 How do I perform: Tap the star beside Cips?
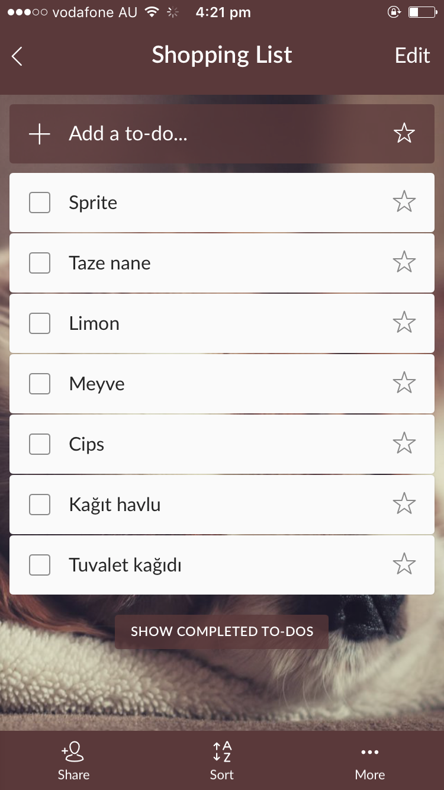click(x=404, y=444)
